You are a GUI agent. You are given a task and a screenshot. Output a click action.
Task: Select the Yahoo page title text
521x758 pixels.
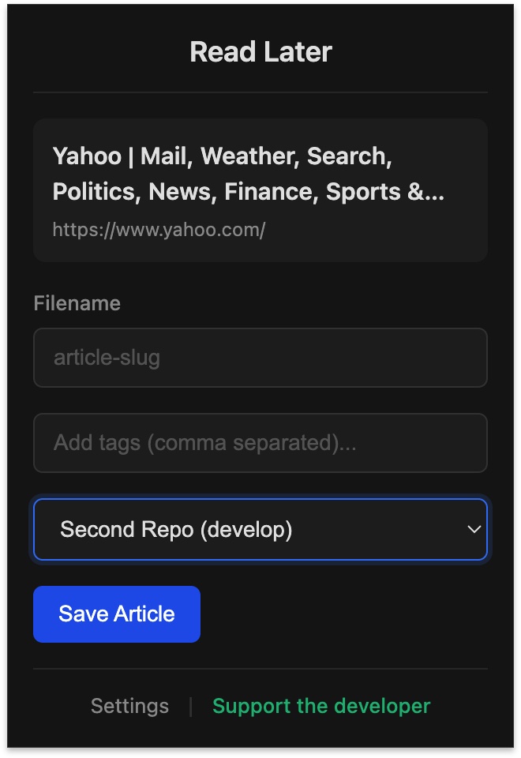248,174
